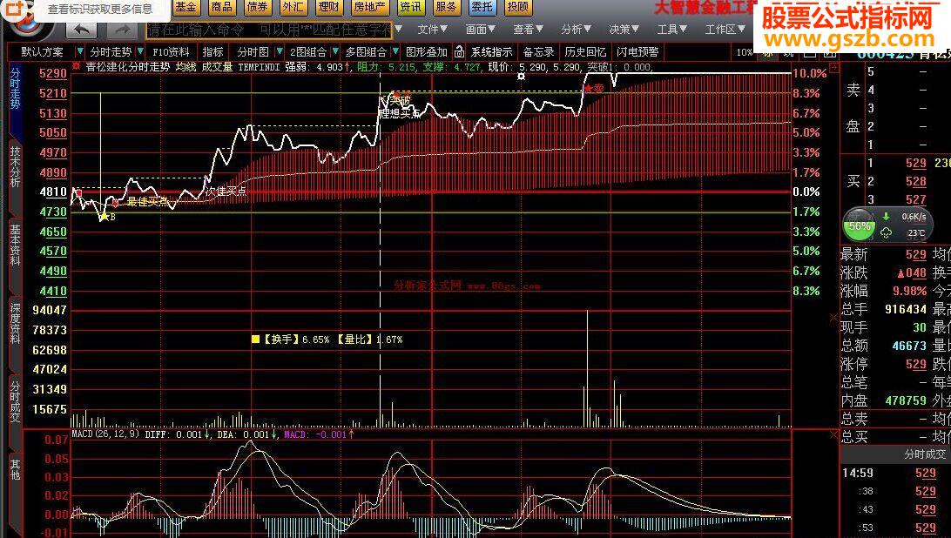This screenshot has width=951, height=538.
Task: Open the 理财 category button
Action: (x=328, y=7)
